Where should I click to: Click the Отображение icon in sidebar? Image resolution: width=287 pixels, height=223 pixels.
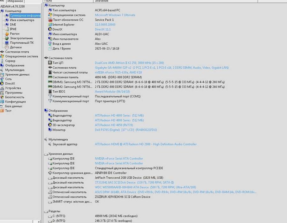click(x=2, y=65)
